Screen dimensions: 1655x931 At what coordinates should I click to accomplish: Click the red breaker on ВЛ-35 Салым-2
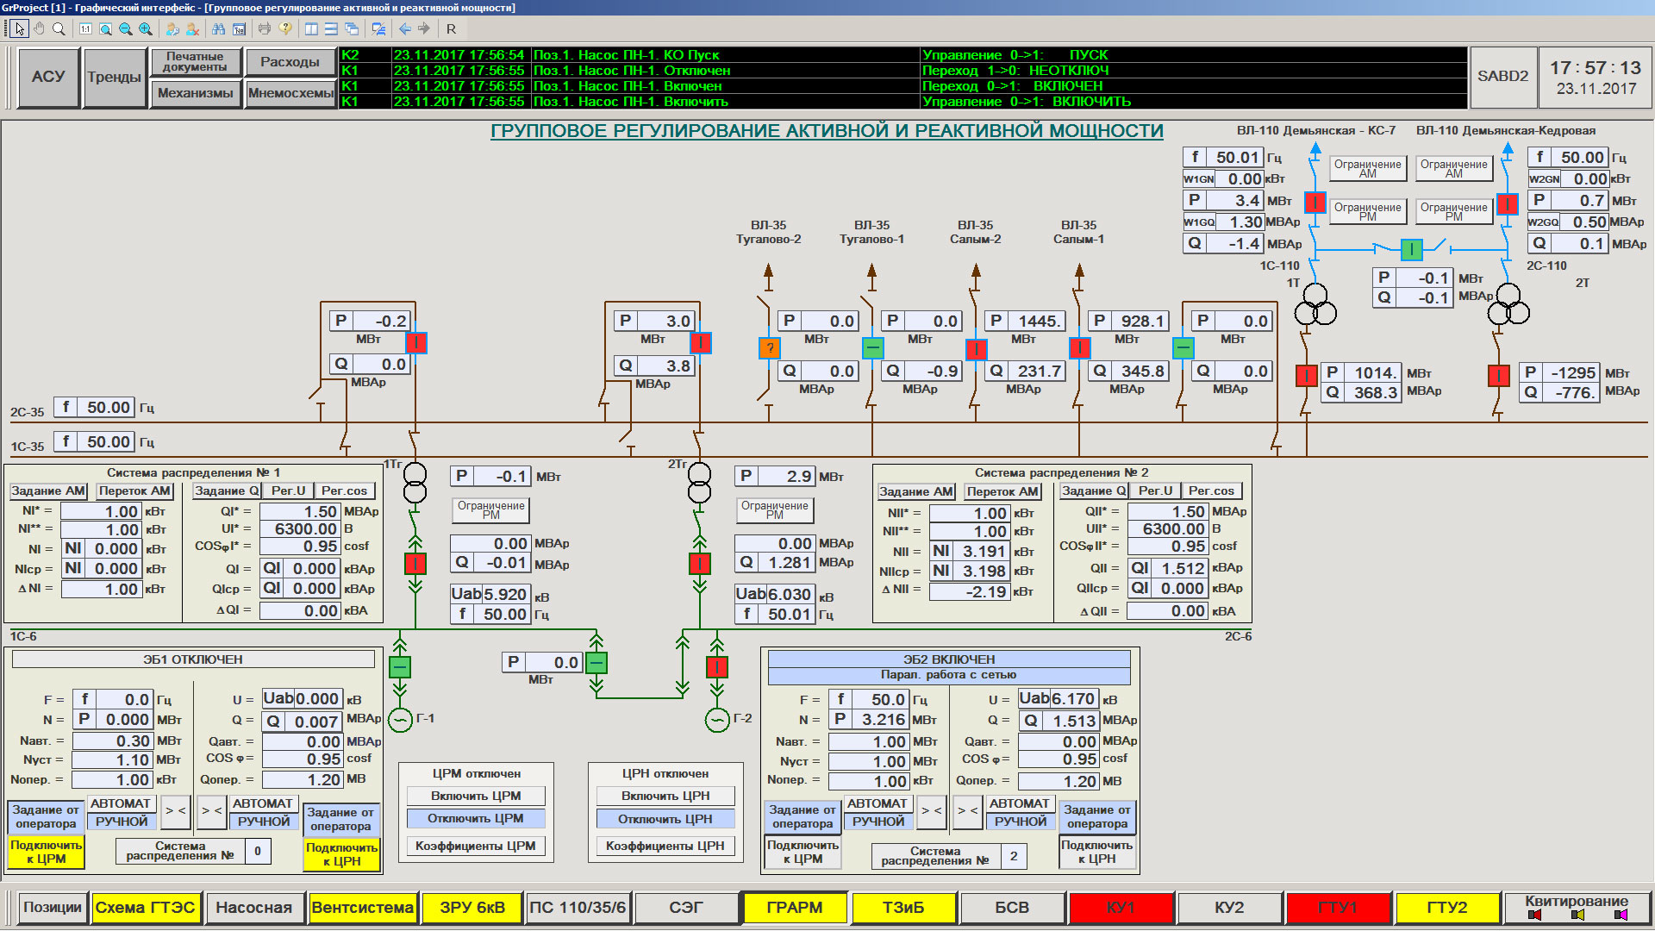tap(976, 349)
